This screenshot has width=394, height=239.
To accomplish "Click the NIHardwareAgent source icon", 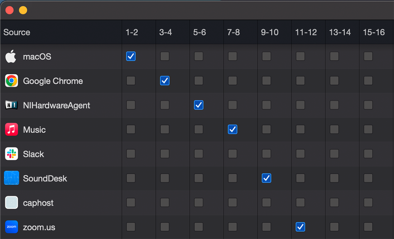I will point(12,105).
